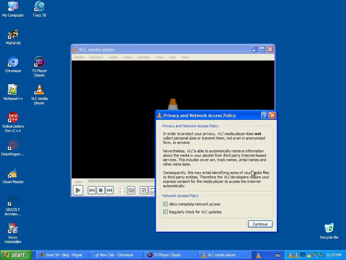
Task: Open the Playback menu in VLC
Action: click(x=96, y=57)
